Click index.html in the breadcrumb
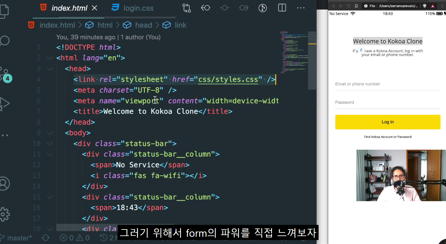The width and height of the screenshot is (446, 244). tap(57, 25)
